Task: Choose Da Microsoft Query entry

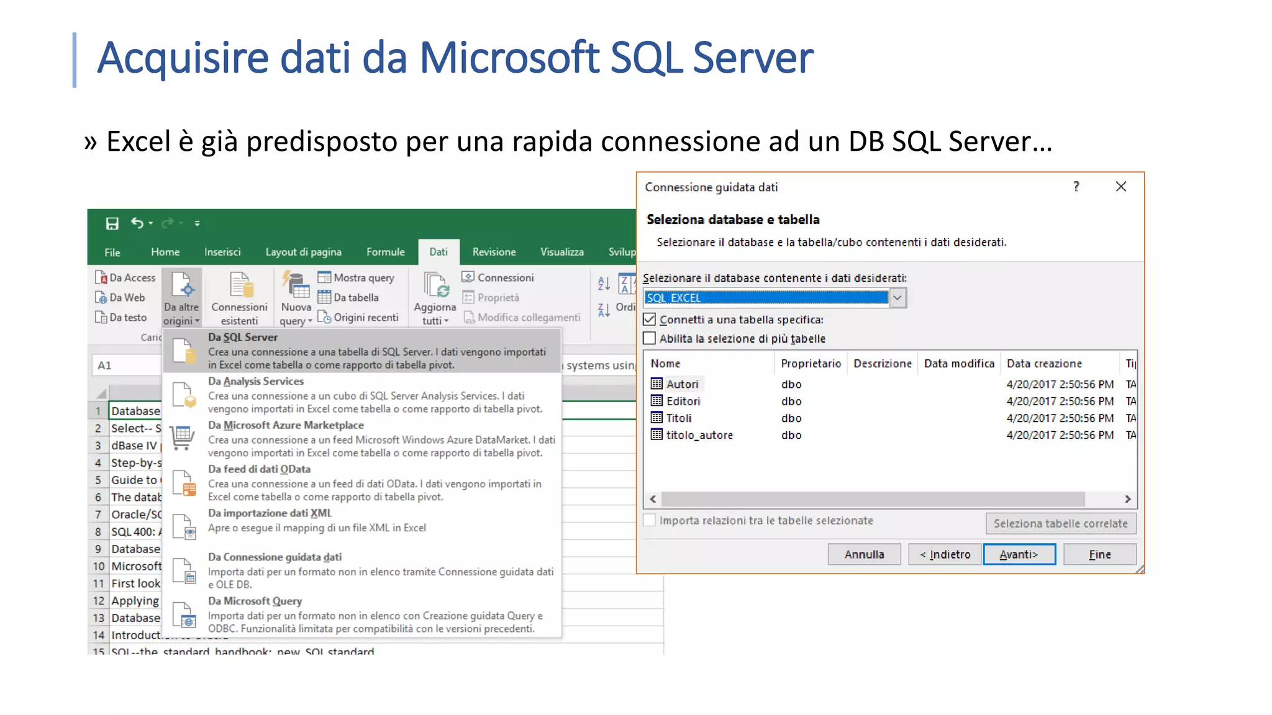Action: point(362,615)
